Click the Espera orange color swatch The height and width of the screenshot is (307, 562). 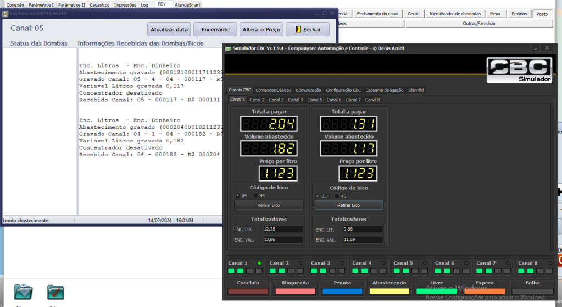(x=485, y=291)
